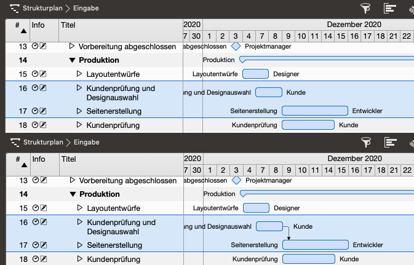
Task: Expand Layoutentwürfe in the lower panel
Action: (x=79, y=208)
